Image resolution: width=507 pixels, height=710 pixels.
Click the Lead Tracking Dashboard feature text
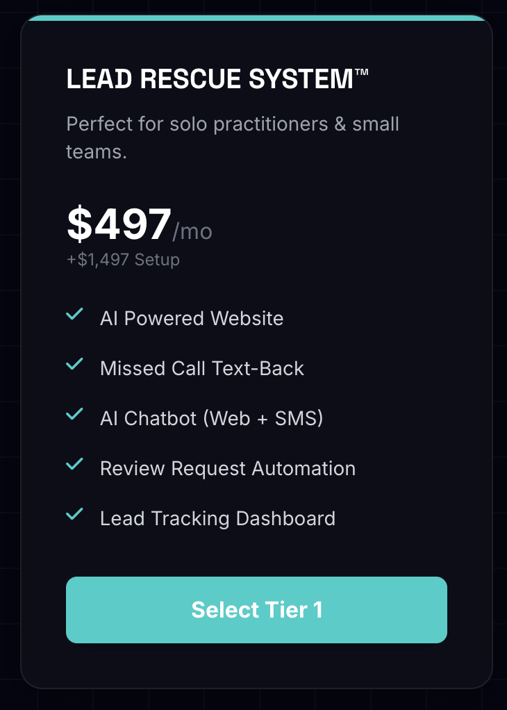[217, 518]
